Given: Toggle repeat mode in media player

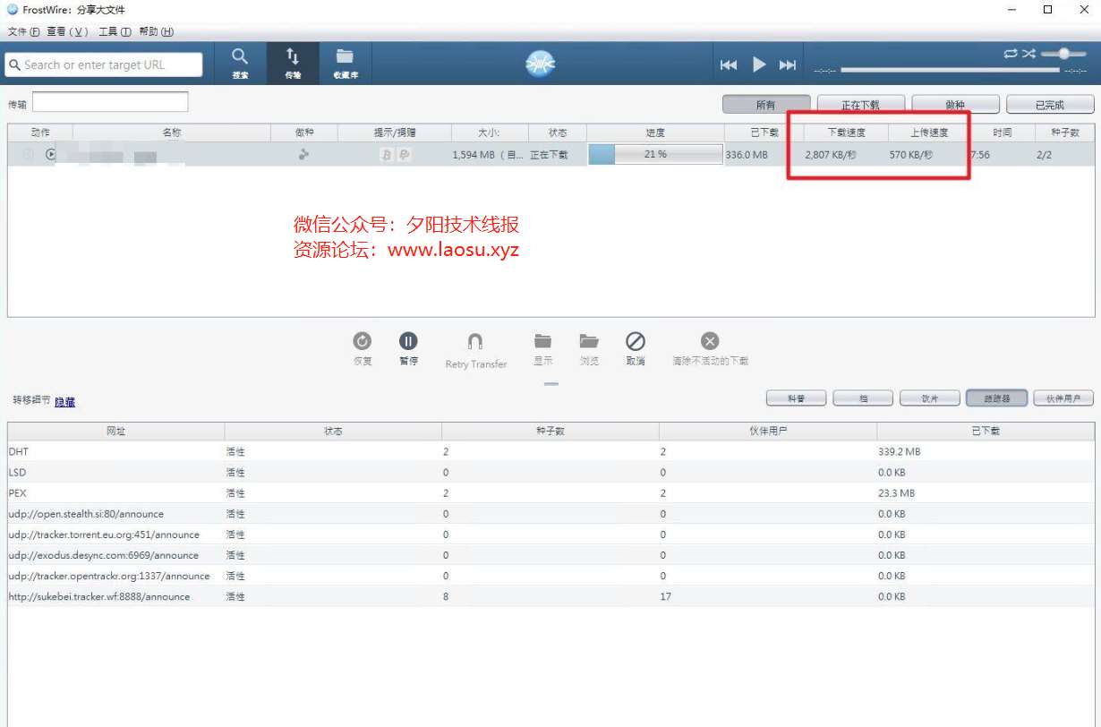Looking at the screenshot, I should coord(1011,54).
